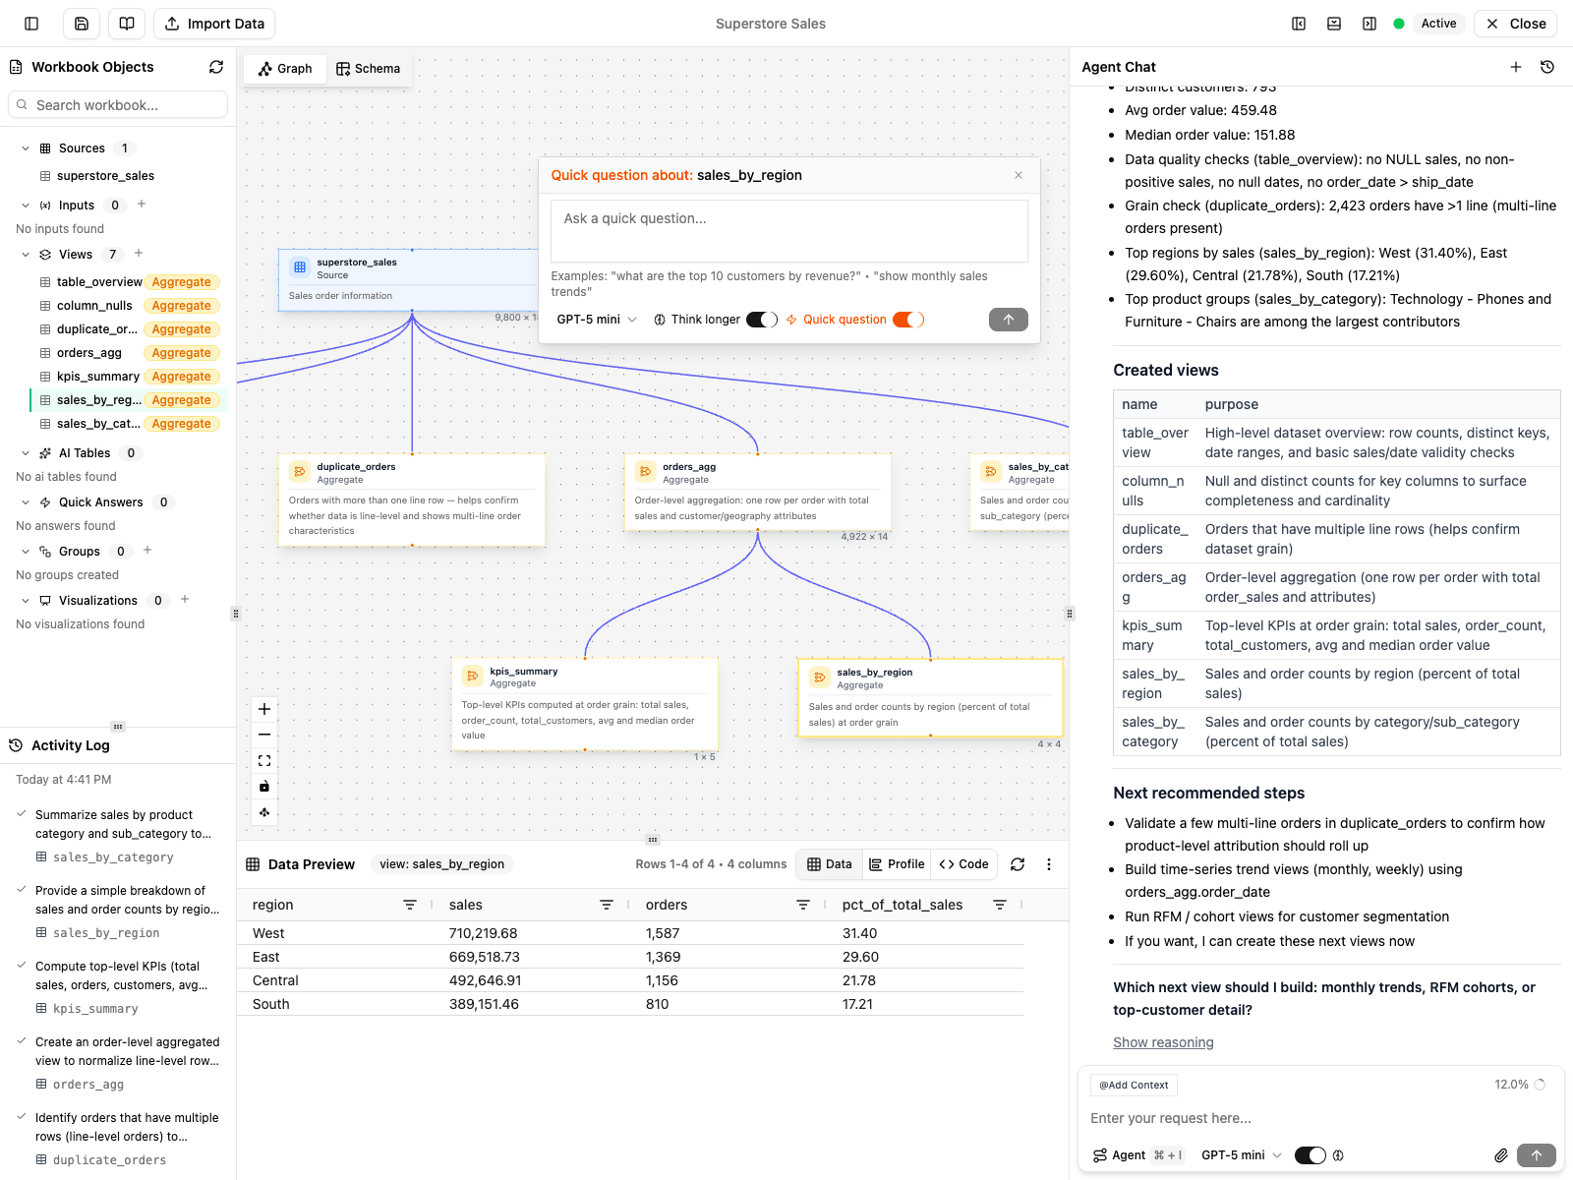Click the Show reasoning link

click(x=1163, y=1042)
